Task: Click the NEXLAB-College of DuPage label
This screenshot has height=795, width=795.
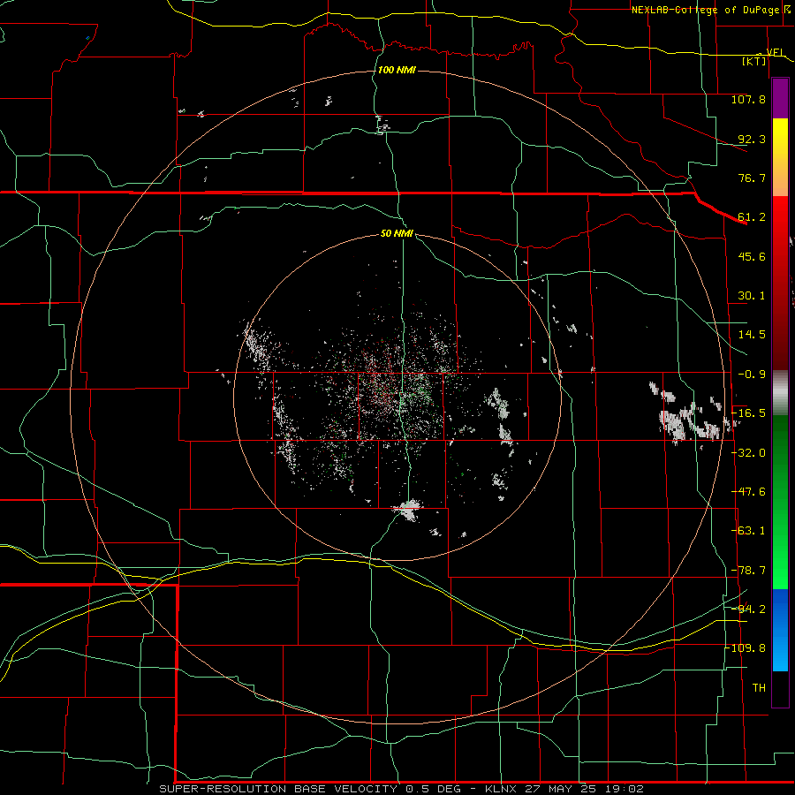Action: click(x=705, y=10)
